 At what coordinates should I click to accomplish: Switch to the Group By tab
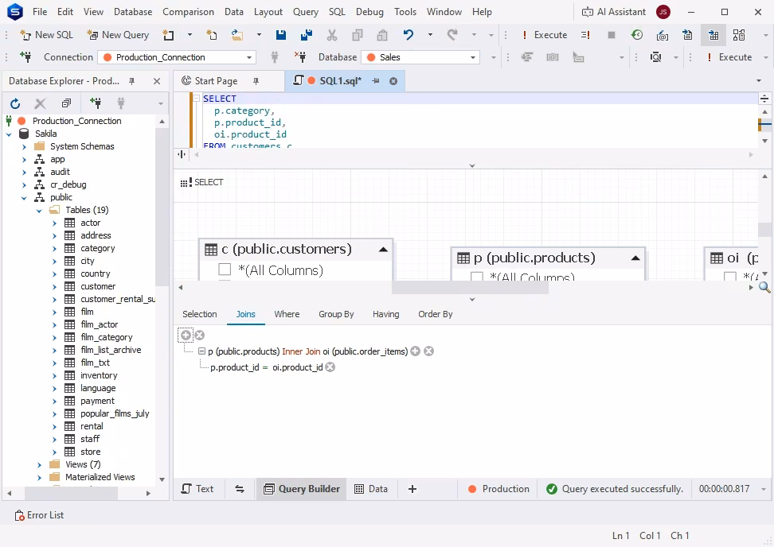tap(336, 314)
